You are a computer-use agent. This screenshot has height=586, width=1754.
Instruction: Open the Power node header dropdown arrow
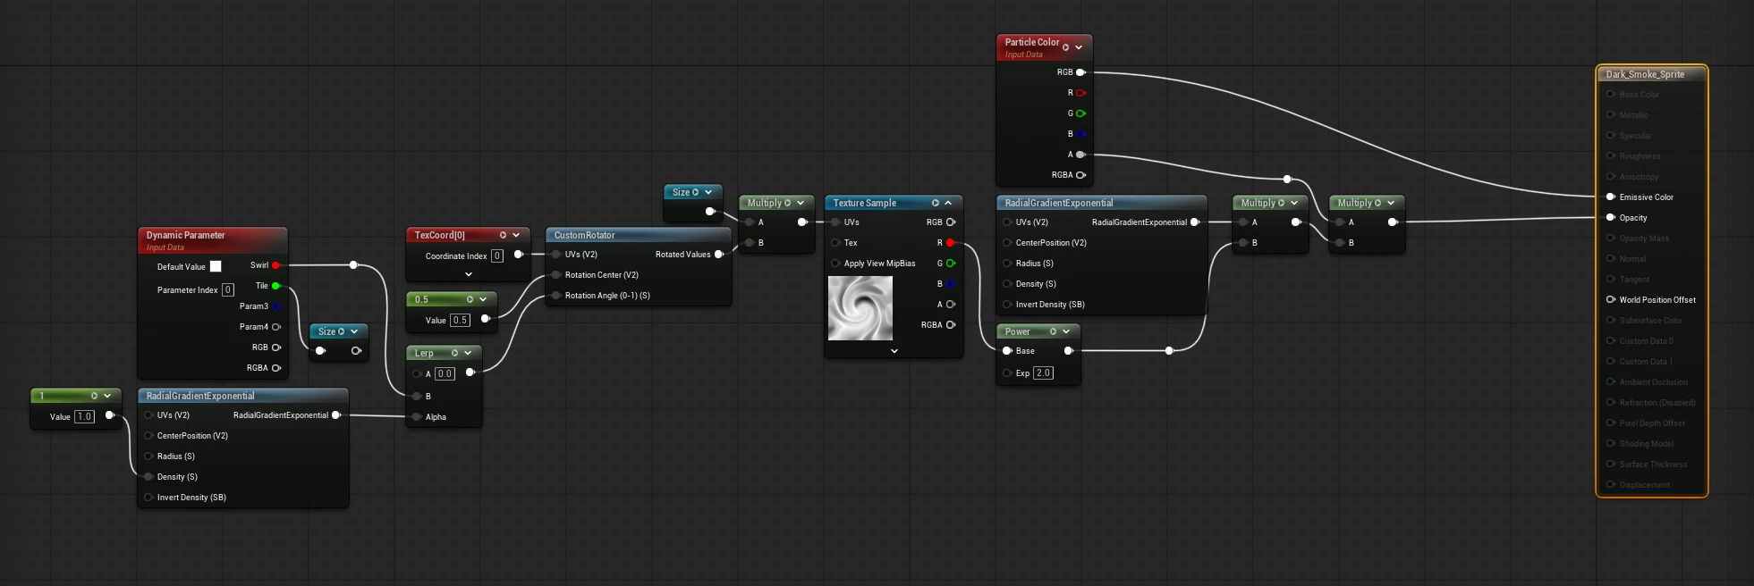[1066, 331]
